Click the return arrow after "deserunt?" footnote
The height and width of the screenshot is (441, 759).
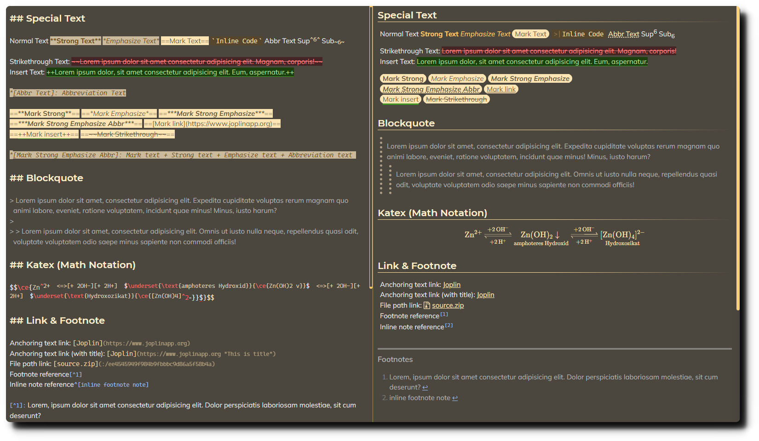click(425, 387)
